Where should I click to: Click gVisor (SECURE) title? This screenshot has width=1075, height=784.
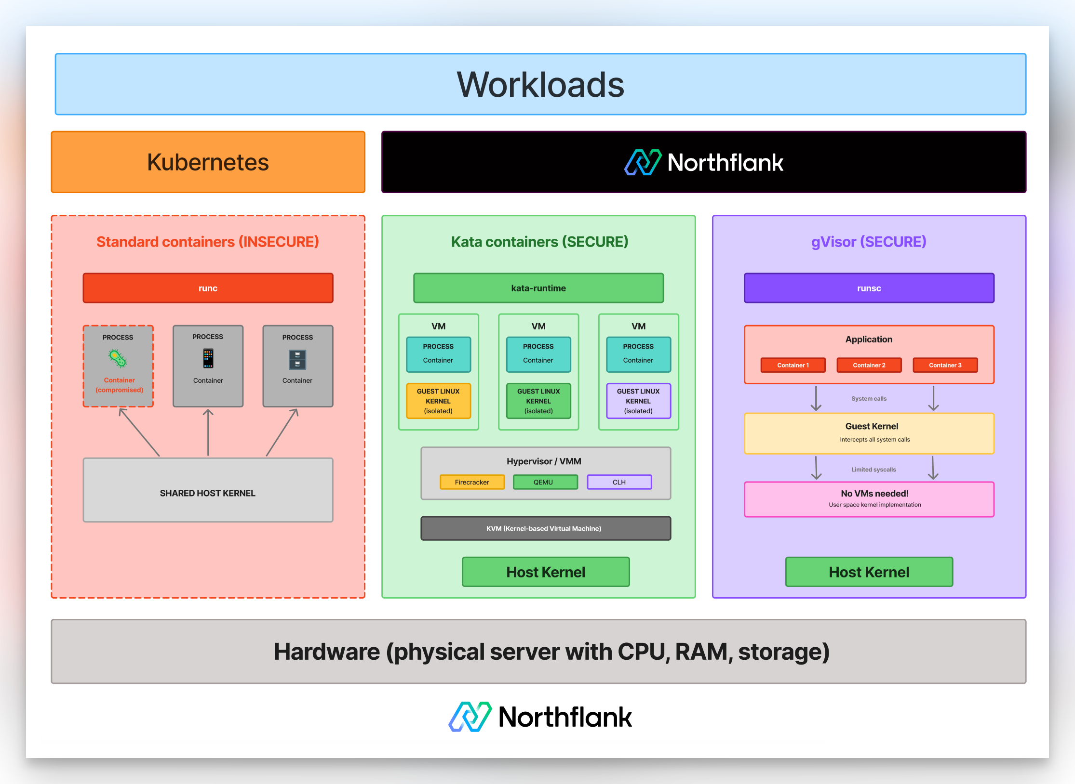pyautogui.click(x=869, y=242)
